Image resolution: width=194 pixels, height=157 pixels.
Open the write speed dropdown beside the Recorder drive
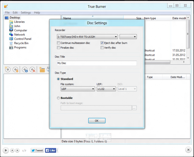point(128,37)
